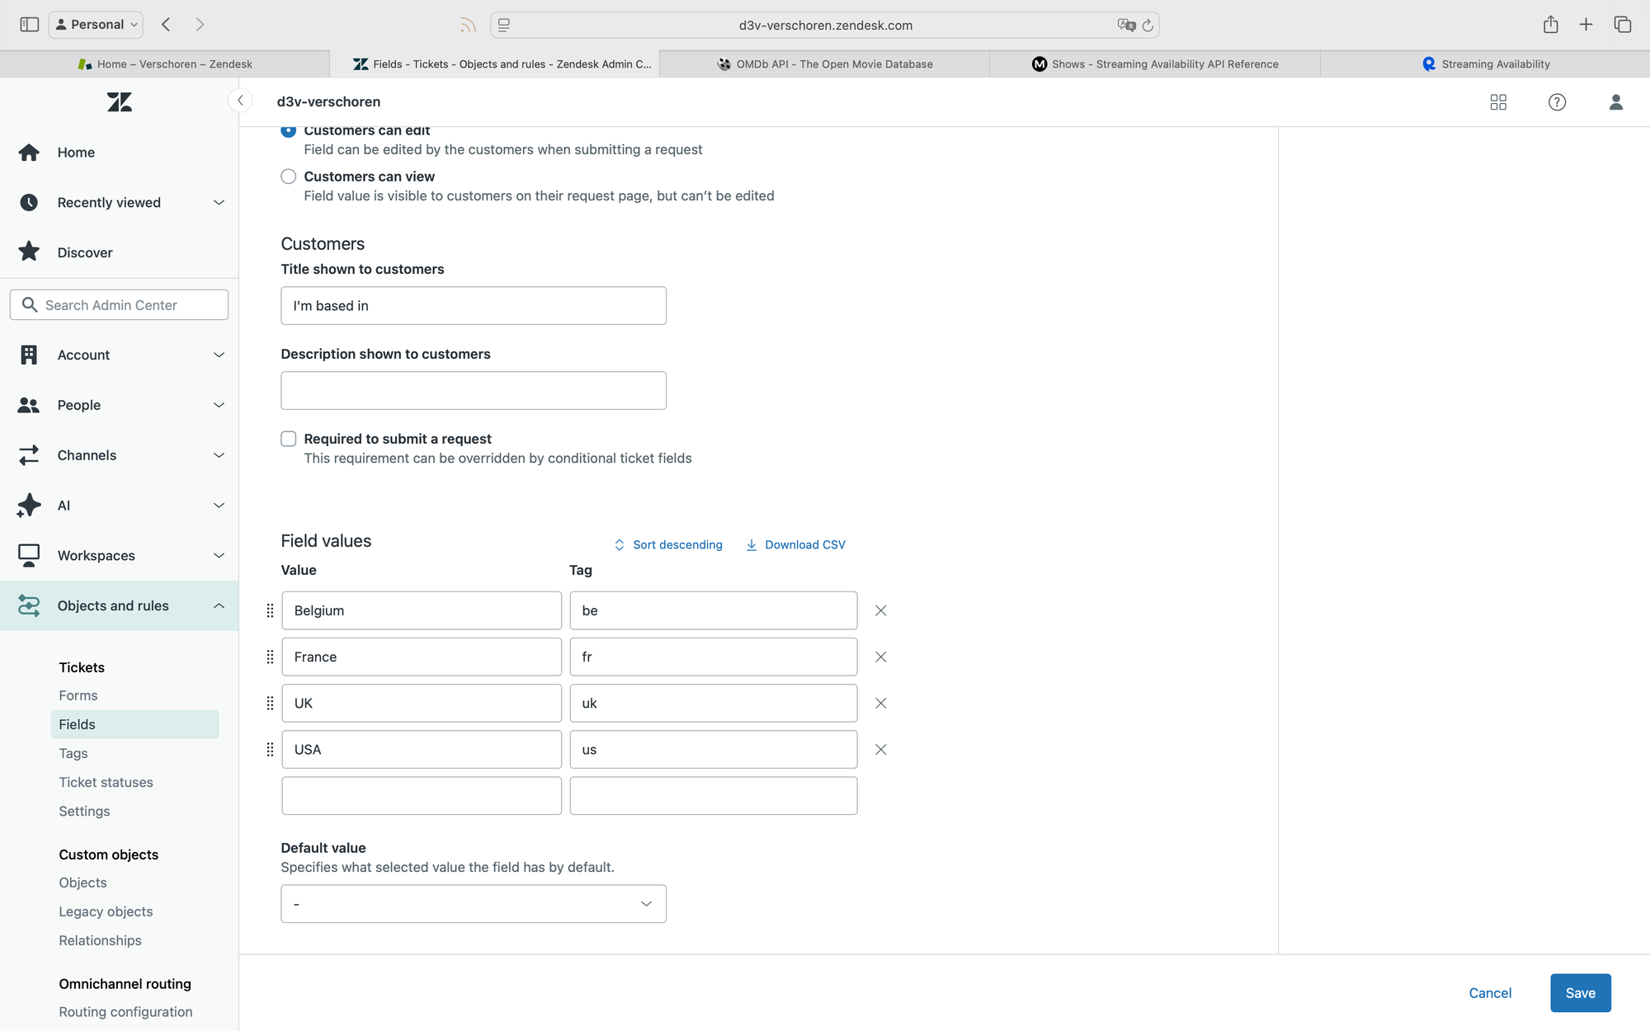Image resolution: width=1650 pixels, height=1031 pixels.
Task: Remove the France field value
Action: [x=880, y=657]
